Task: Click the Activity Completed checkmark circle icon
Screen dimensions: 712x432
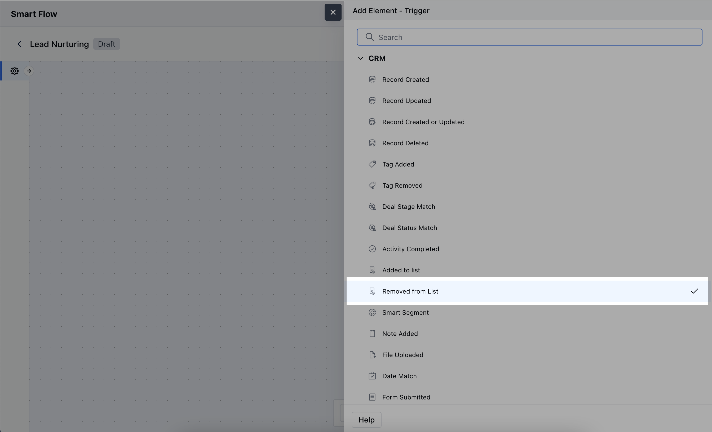Action: click(x=372, y=249)
